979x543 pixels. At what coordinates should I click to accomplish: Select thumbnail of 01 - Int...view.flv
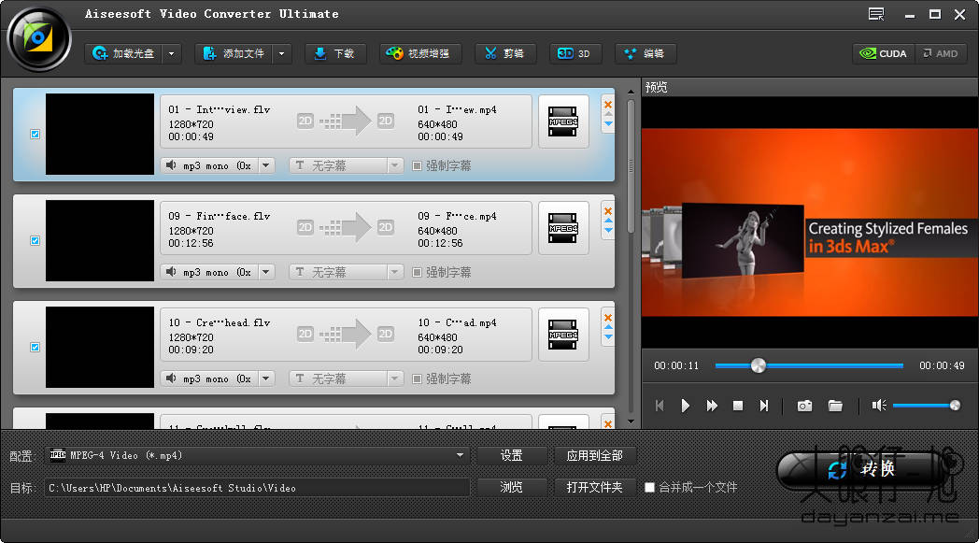coord(100,134)
